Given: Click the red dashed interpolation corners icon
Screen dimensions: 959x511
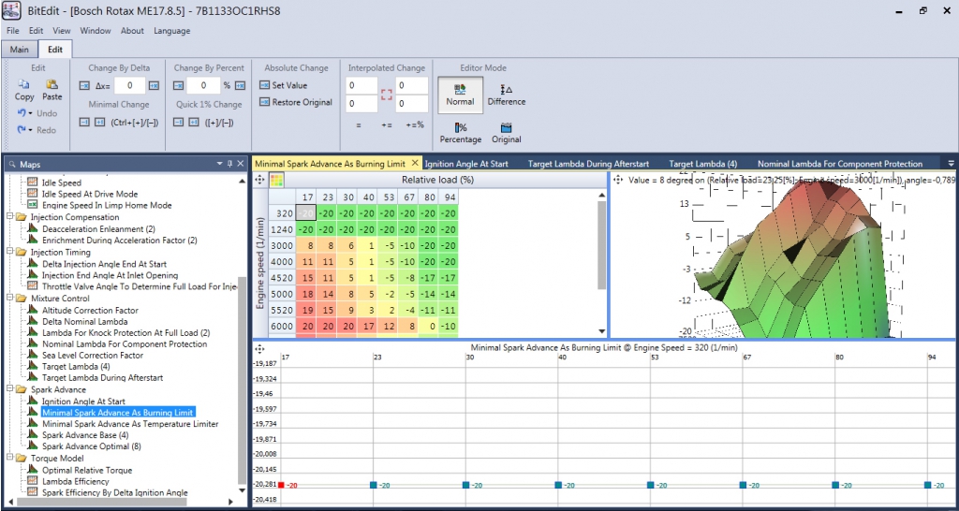Looking at the screenshot, I should (x=386, y=95).
